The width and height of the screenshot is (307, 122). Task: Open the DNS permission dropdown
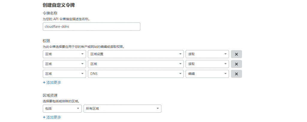(x=136, y=74)
